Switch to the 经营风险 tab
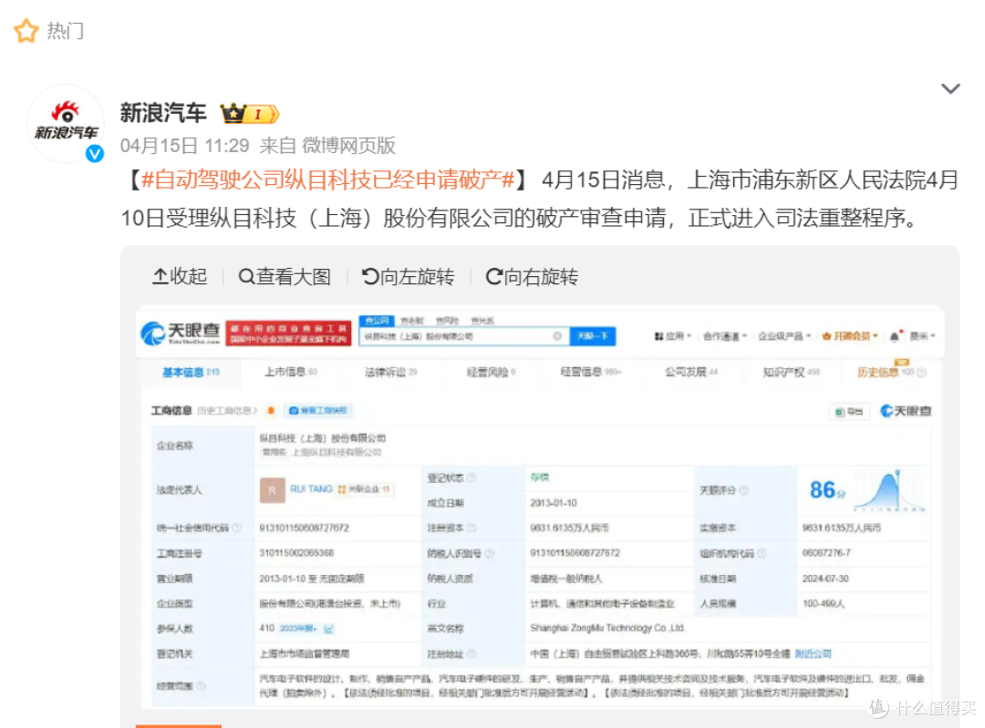The width and height of the screenshot is (985, 728). pos(492,372)
